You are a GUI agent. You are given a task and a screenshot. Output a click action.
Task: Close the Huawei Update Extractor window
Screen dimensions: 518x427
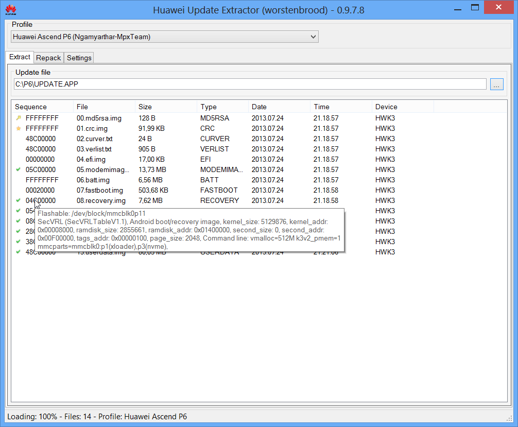click(x=499, y=7)
